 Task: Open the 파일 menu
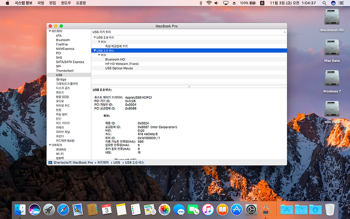tap(41, 3)
